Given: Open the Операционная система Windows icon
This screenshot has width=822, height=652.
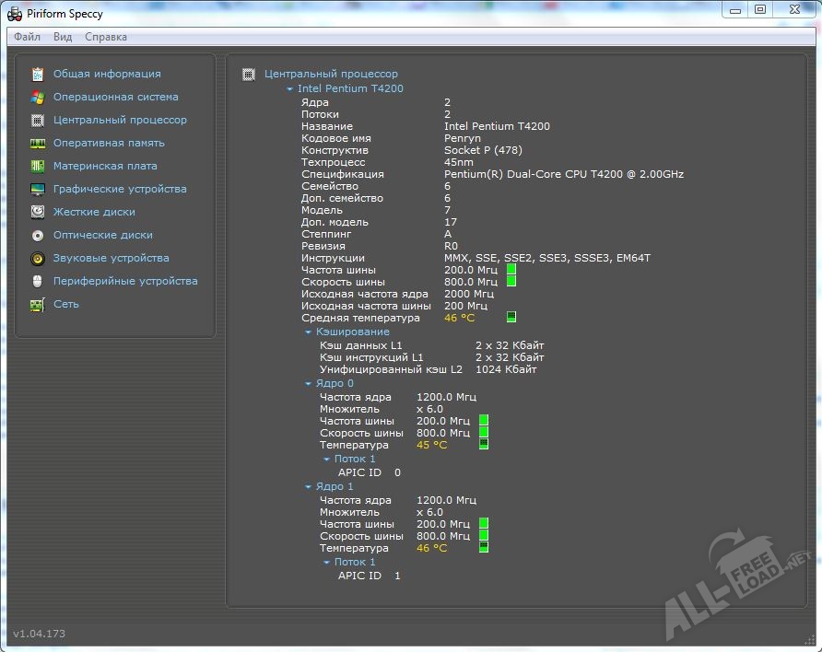Looking at the screenshot, I should (38, 97).
